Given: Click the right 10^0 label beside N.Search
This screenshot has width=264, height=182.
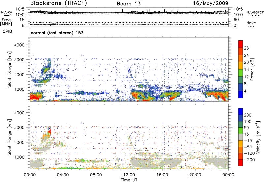Looking at the screenshot, I should tap(238, 15).
